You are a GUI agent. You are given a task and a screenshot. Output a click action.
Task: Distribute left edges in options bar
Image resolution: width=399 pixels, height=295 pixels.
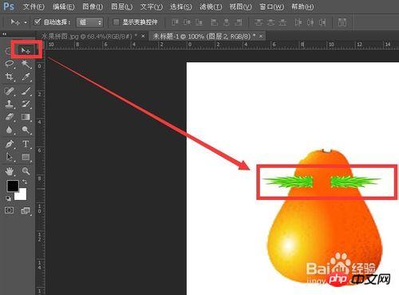[298, 22]
